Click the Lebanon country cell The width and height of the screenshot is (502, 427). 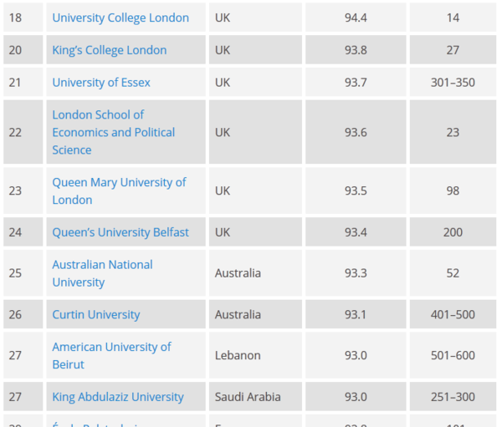238,355
